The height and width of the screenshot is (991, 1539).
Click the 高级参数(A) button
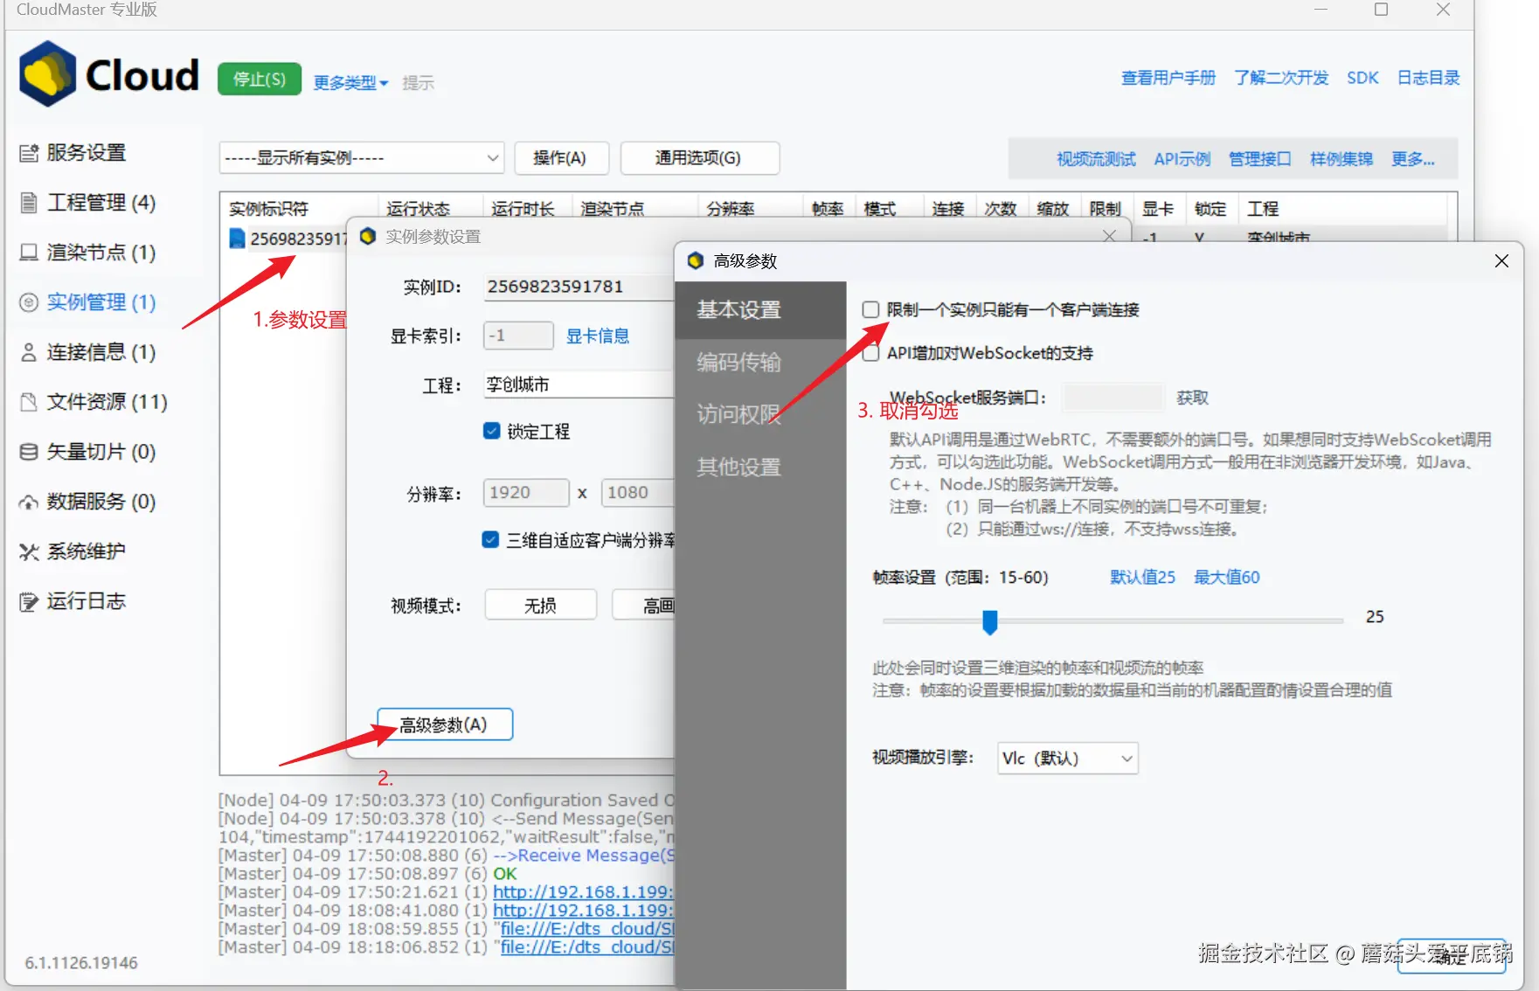click(445, 724)
